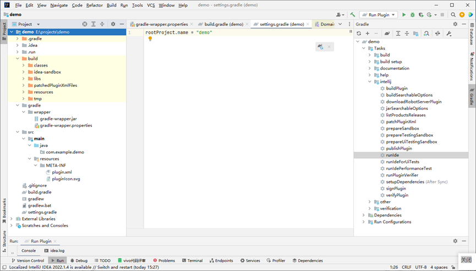
Task: Open the Project view dropdown
Action: [39, 24]
